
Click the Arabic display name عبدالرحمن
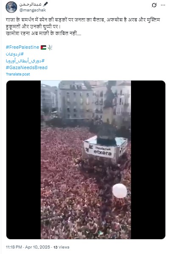(x=31, y=4)
